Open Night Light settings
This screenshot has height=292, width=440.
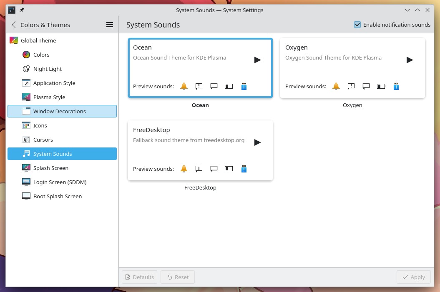(62, 69)
